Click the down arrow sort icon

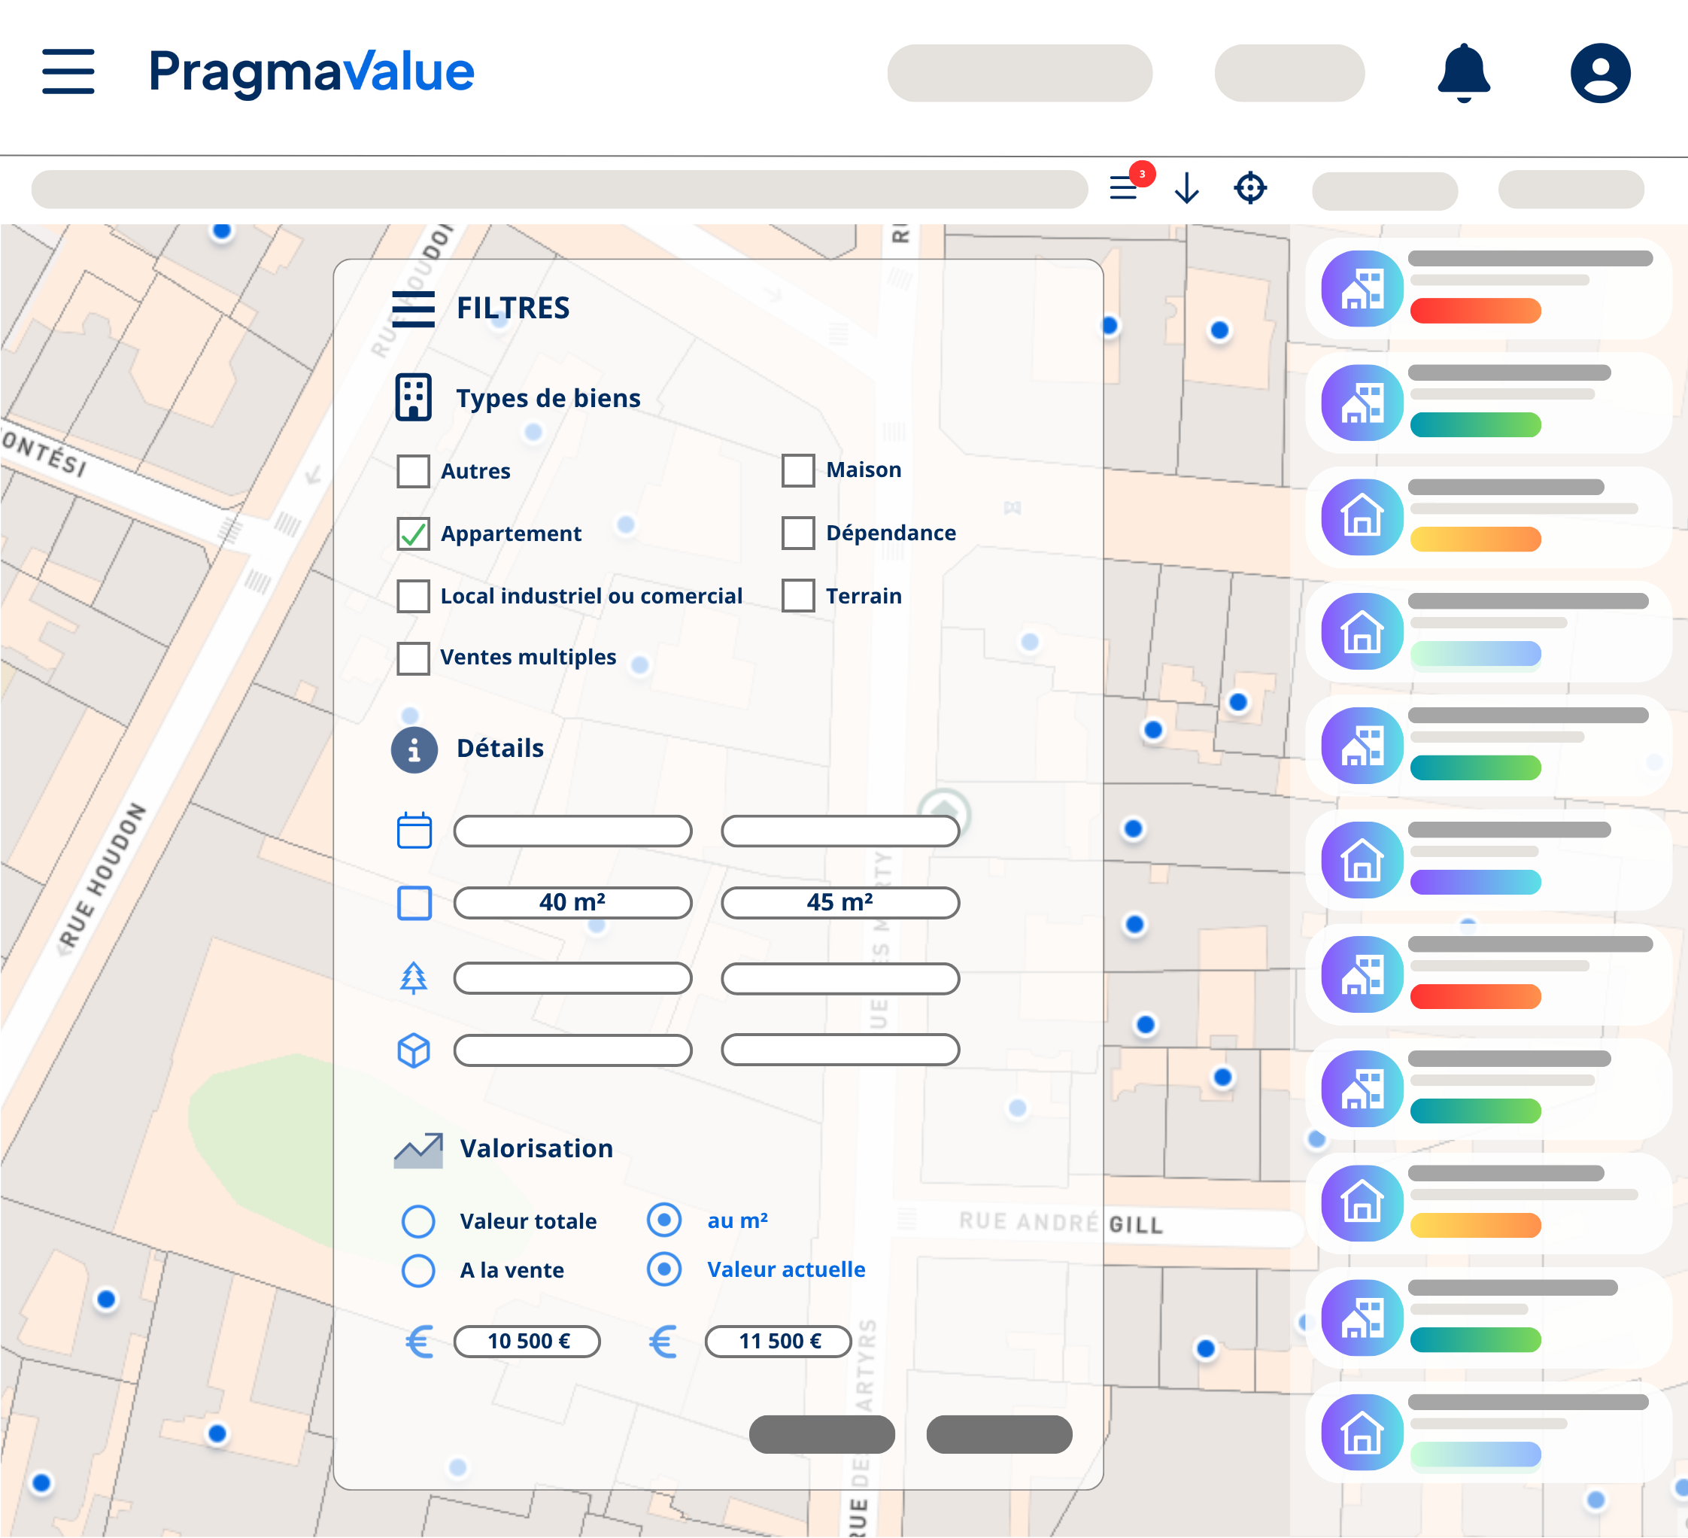point(1186,187)
